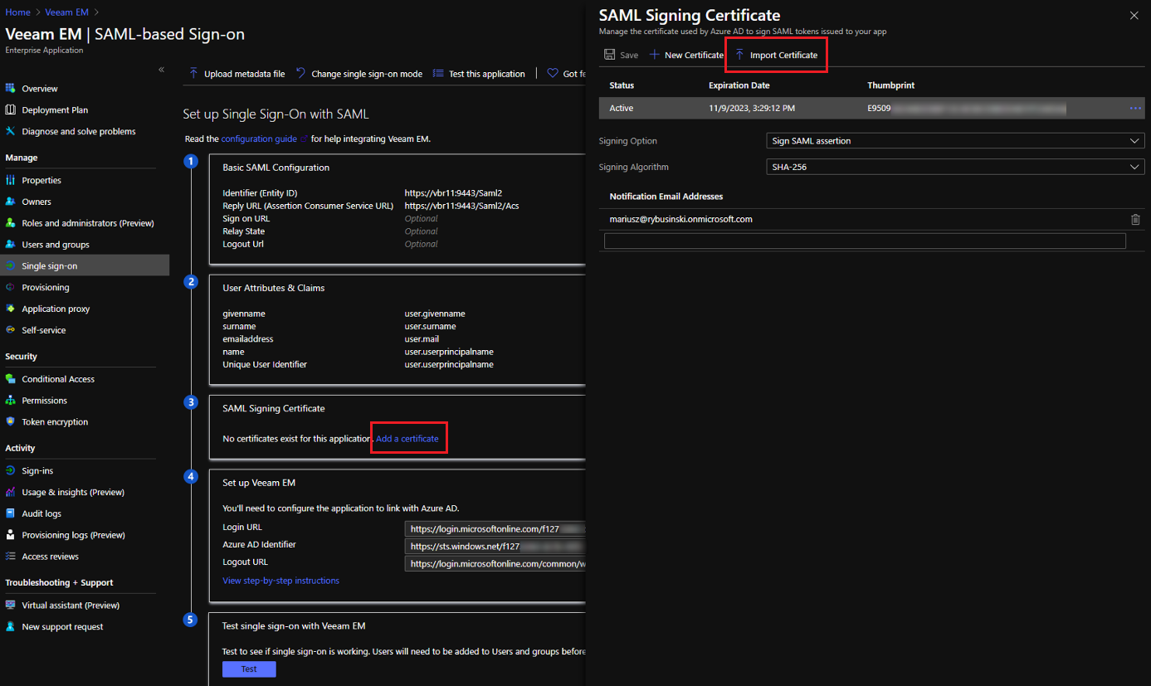Click the Azure AD Identifier field
Image resolution: width=1151 pixels, height=686 pixels.
495,547
